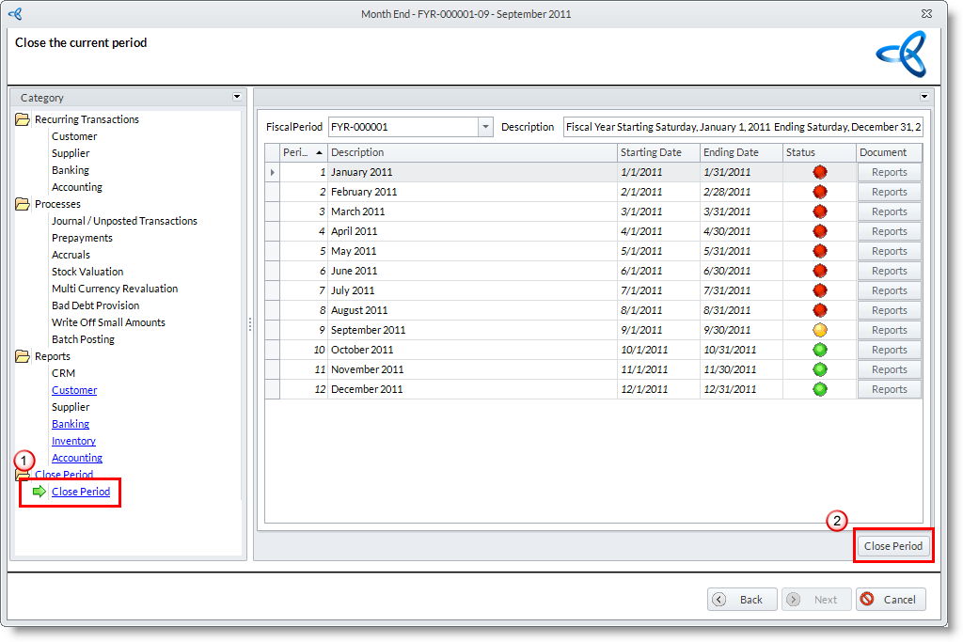
Task: Click the Reports folder icon in the tree
Action: pyautogui.click(x=23, y=356)
